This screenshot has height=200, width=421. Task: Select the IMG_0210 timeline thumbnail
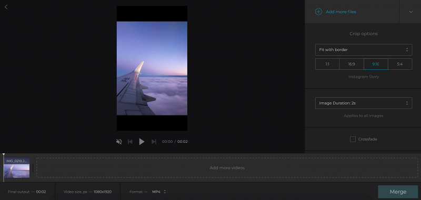17,168
